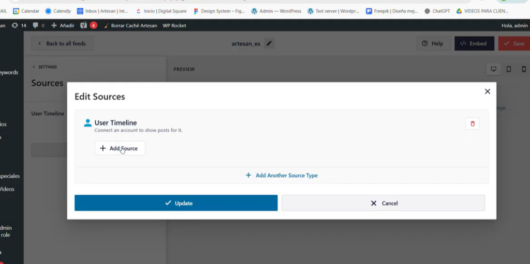Image resolution: width=530 pixels, height=264 pixels.
Task: Click the Add Source button
Action: (120, 148)
